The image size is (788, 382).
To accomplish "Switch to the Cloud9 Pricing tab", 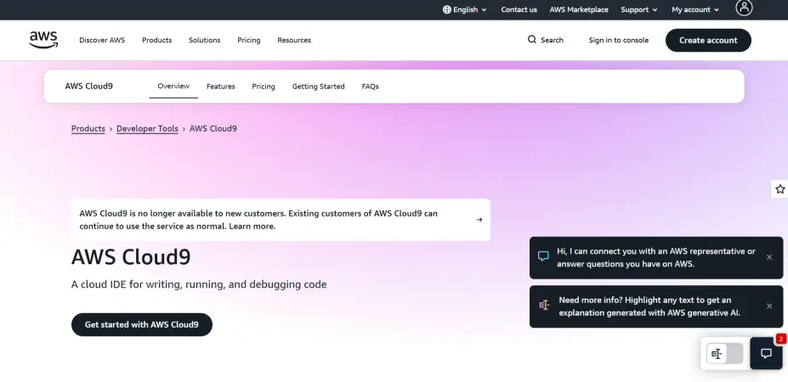I will coord(264,87).
